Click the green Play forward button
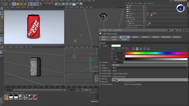 coord(86,90)
